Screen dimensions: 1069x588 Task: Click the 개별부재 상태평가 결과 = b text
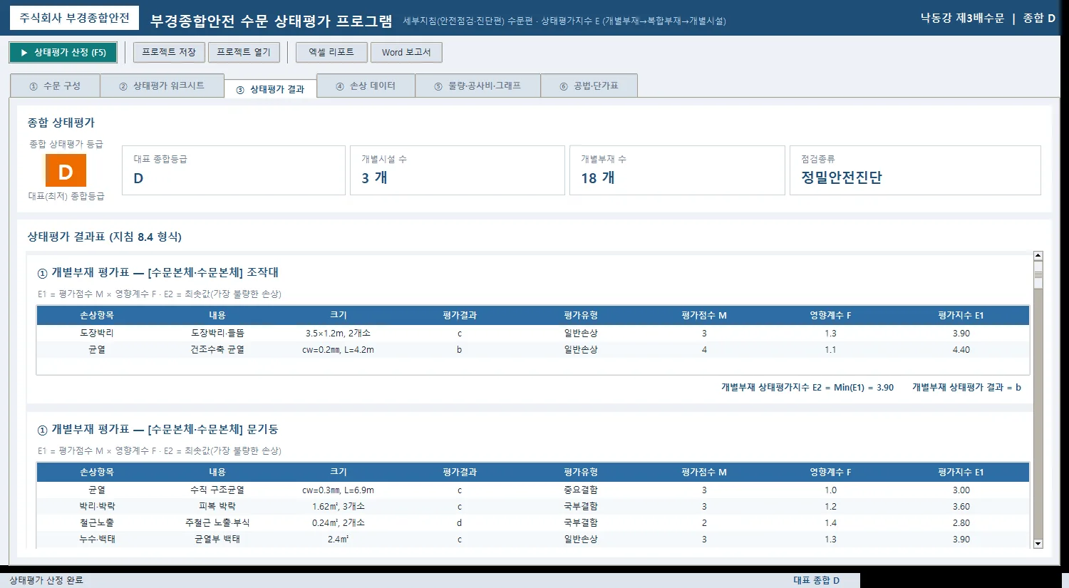(966, 387)
